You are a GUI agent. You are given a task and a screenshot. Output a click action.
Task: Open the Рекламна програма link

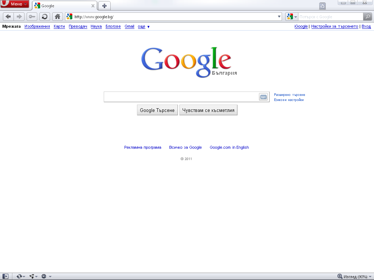pos(143,147)
